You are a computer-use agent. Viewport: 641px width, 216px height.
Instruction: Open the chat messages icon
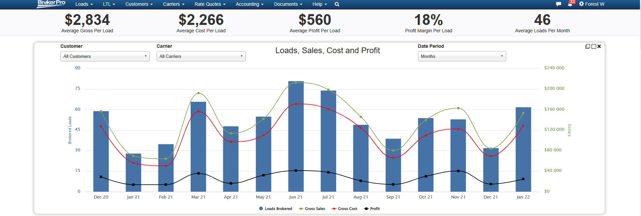[558, 4]
